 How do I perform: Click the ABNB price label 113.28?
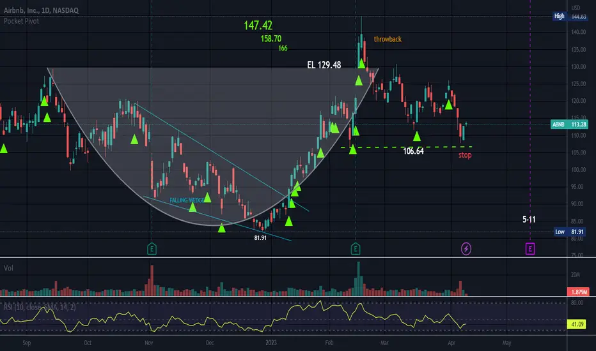pyautogui.click(x=569, y=124)
